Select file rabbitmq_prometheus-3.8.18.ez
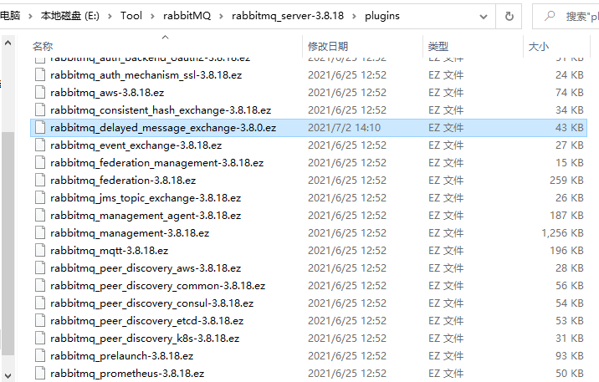This screenshot has width=599, height=382. pos(127,373)
